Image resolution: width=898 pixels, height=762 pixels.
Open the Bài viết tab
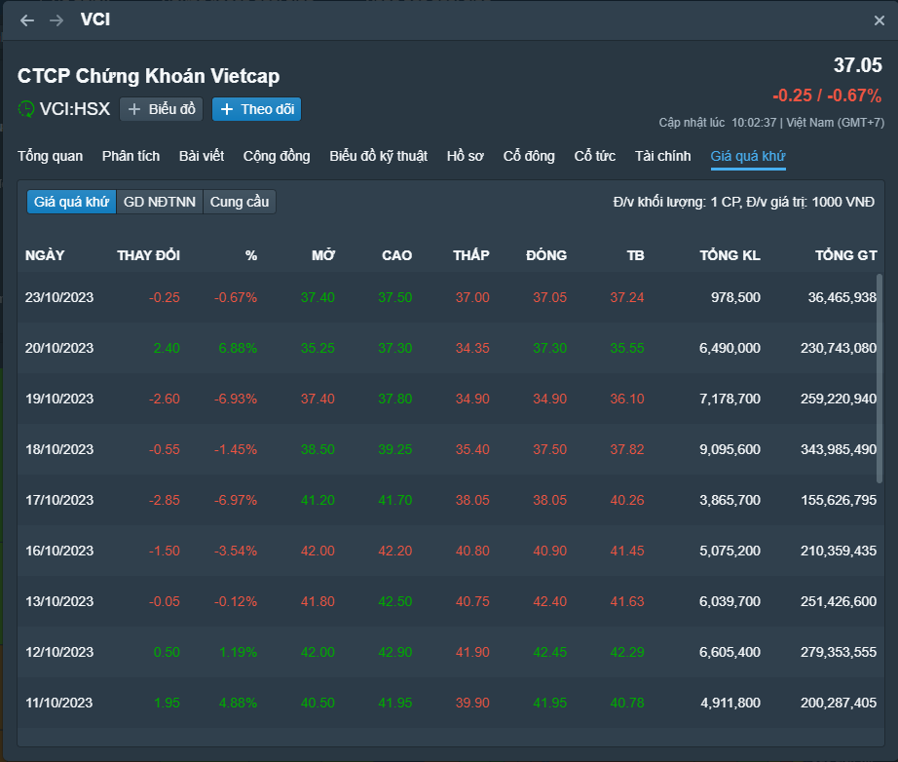[201, 156]
